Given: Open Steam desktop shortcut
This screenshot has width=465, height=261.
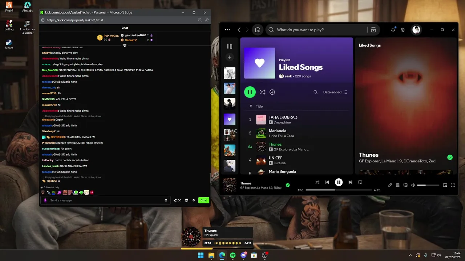Looking at the screenshot, I should 9,45.
